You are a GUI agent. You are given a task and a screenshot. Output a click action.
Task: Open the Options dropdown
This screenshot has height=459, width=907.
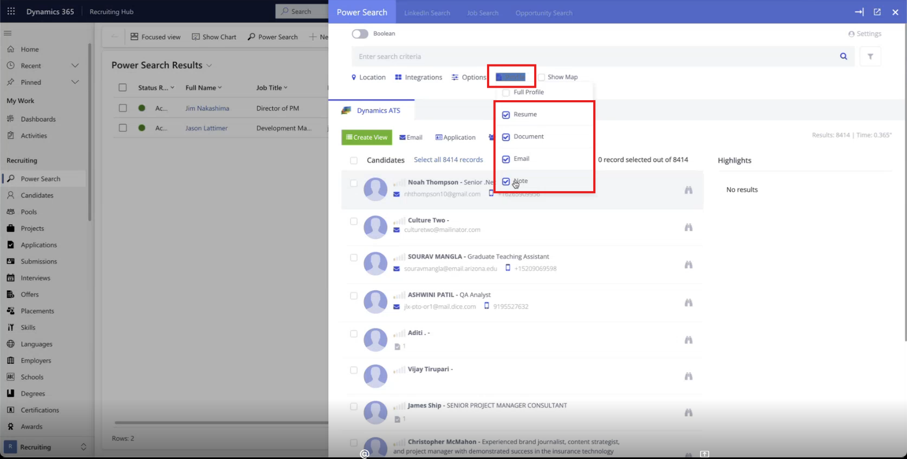coord(469,77)
